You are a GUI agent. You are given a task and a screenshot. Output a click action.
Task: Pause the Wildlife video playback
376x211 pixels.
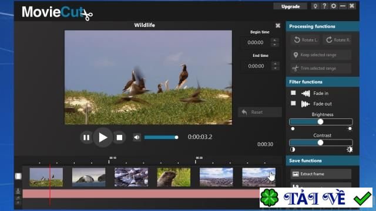click(86, 137)
